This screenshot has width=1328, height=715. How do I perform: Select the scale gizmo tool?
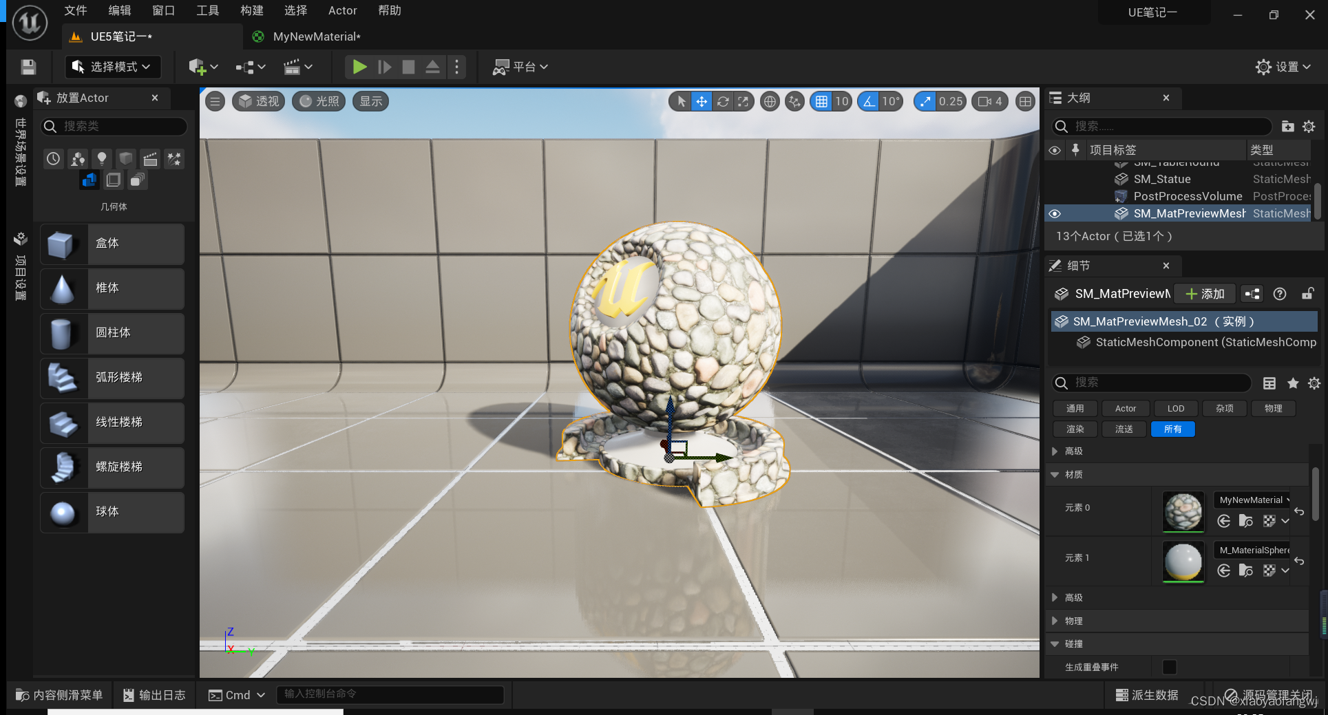[744, 102]
